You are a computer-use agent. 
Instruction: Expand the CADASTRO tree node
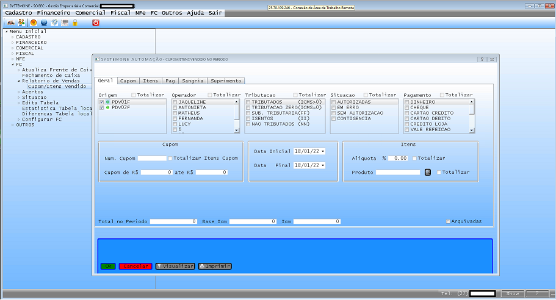pyautogui.click(x=12, y=37)
